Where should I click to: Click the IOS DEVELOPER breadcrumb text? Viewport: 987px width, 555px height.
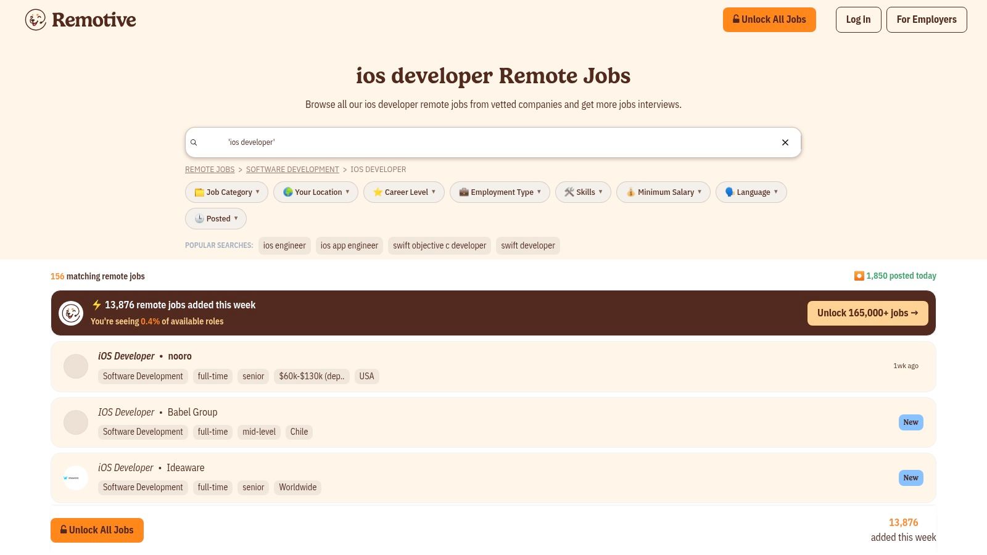point(378,170)
